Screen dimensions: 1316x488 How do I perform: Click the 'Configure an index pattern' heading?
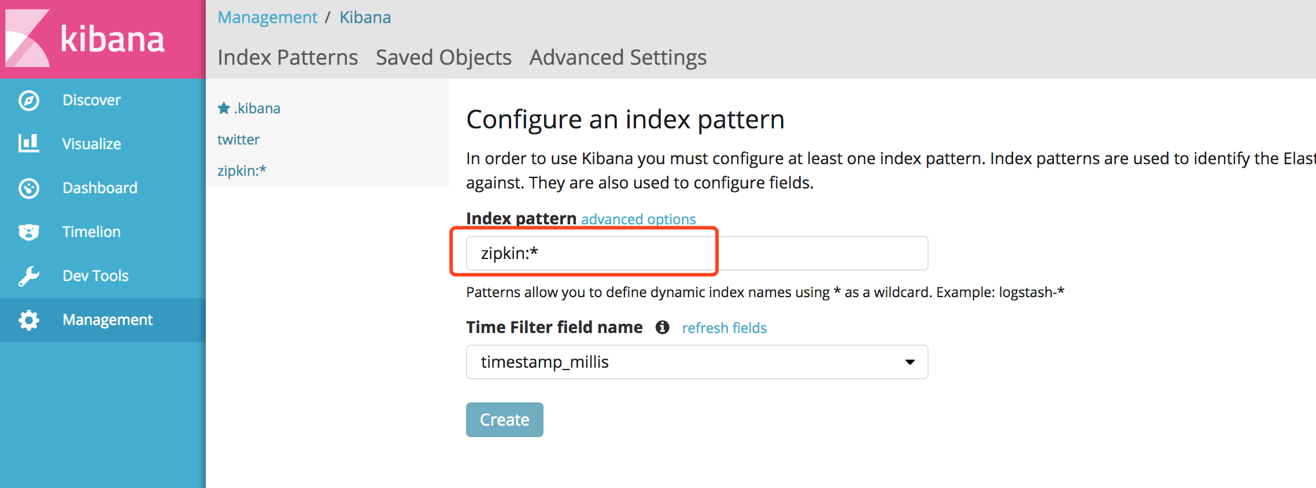pos(626,120)
